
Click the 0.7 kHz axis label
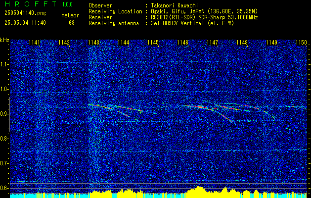(x=4, y=163)
